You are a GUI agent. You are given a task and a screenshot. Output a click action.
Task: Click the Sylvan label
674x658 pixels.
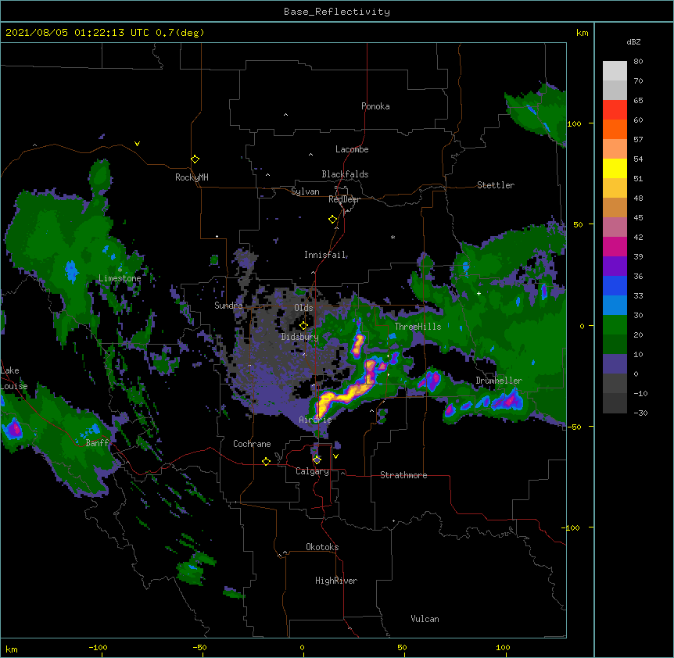point(305,191)
